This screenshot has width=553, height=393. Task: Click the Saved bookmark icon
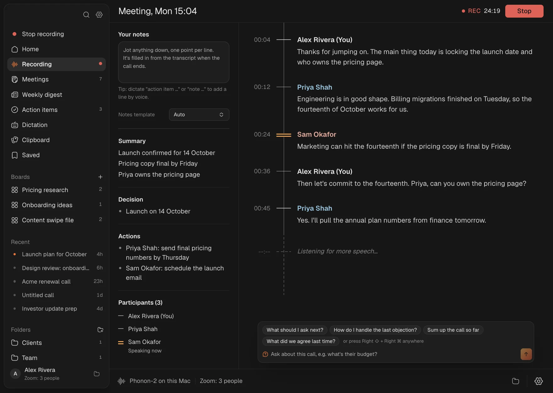coord(14,155)
